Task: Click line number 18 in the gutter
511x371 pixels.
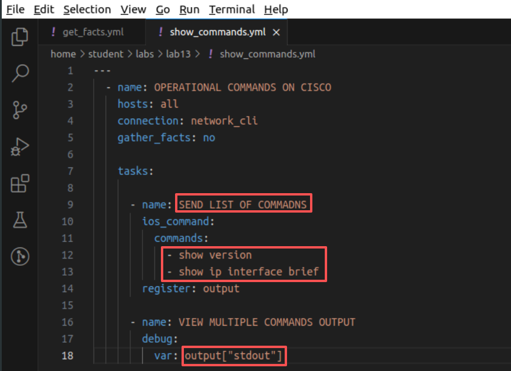Action: click(67, 355)
